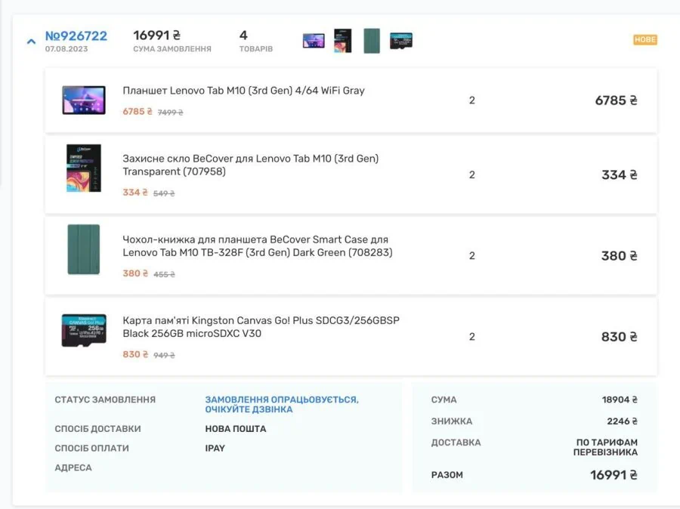Open the Kingston memory card product image
Image resolution: width=680 pixels, height=509 pixels.
tap(84, 330)
